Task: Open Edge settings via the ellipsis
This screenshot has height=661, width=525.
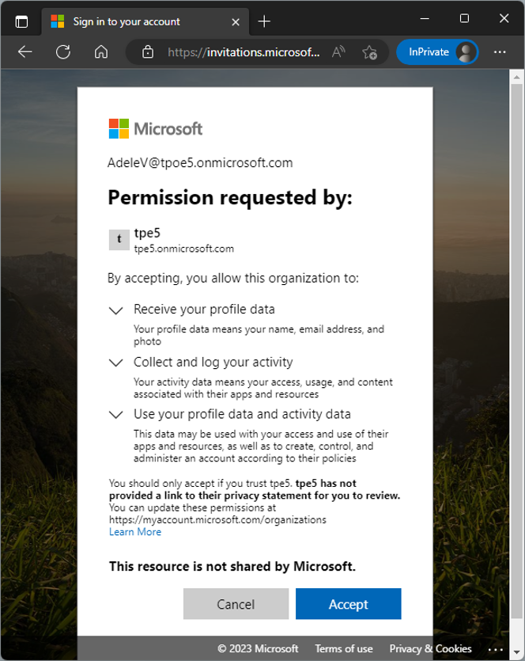Action: tap(500, 51)
